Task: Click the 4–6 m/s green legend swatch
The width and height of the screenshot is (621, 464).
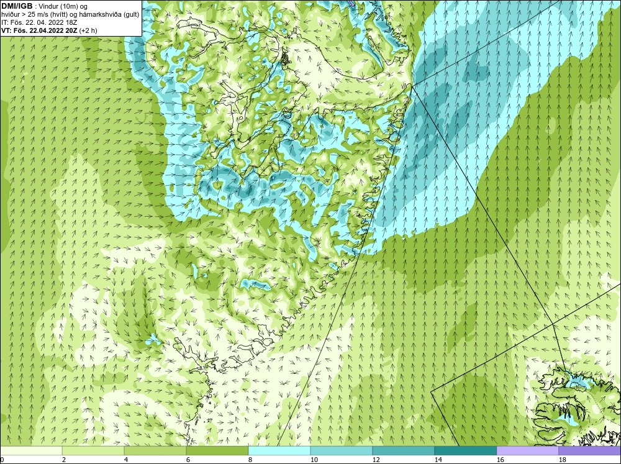Action: click(x=155, y=450)
